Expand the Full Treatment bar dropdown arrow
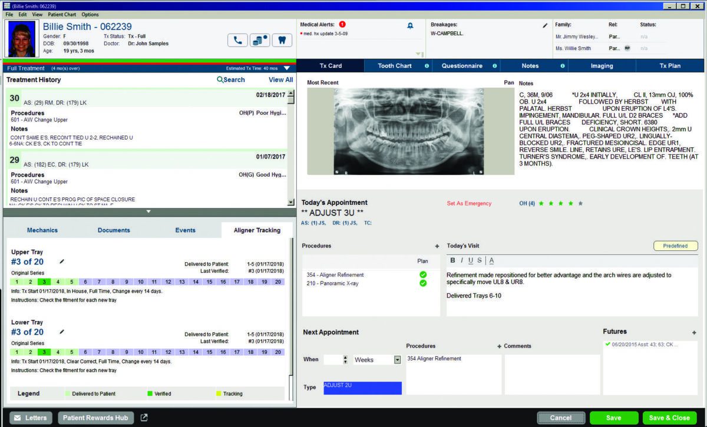Image resolution: width=707 pixels, height=427 pixels. tap(286, 68)
